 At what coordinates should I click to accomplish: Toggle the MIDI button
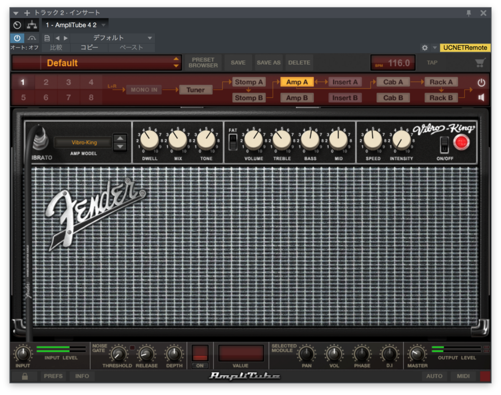(x=463, y=376)
